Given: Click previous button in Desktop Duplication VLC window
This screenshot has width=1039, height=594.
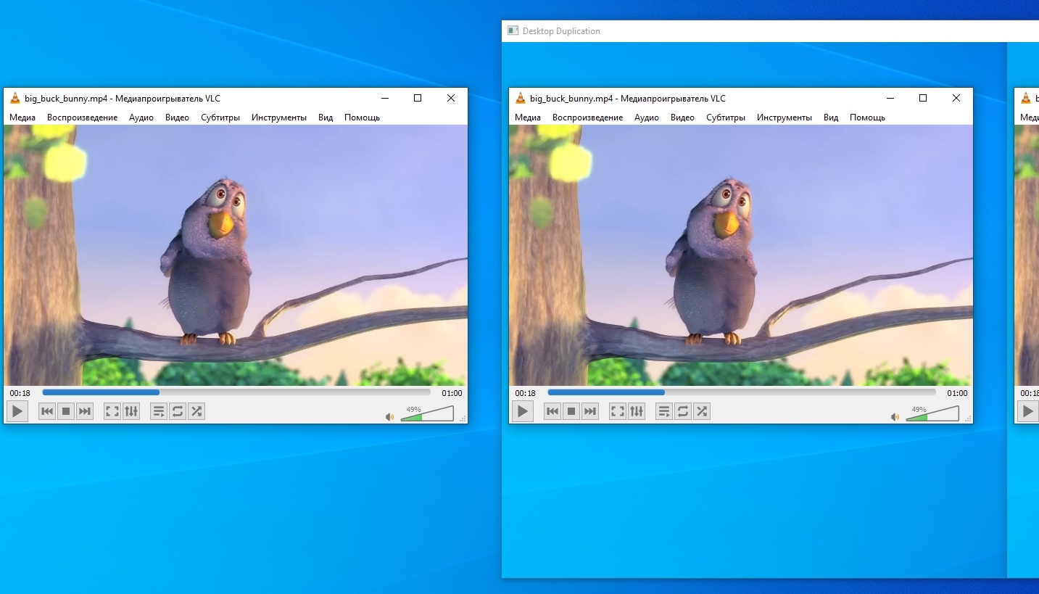Looking at the screenshot, I should [552, 412].
